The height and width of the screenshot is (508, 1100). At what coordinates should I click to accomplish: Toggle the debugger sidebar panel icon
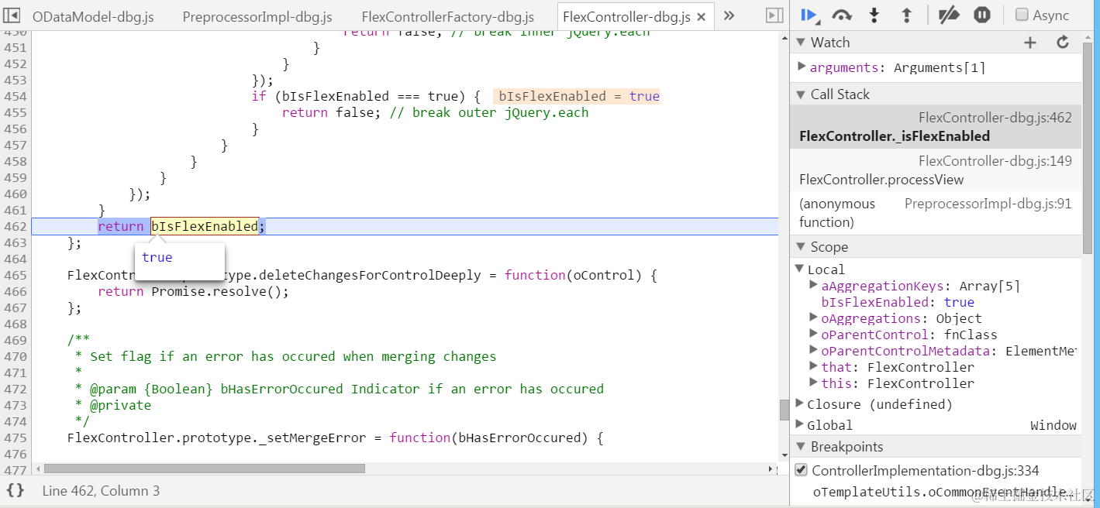(x=774, y=15)
